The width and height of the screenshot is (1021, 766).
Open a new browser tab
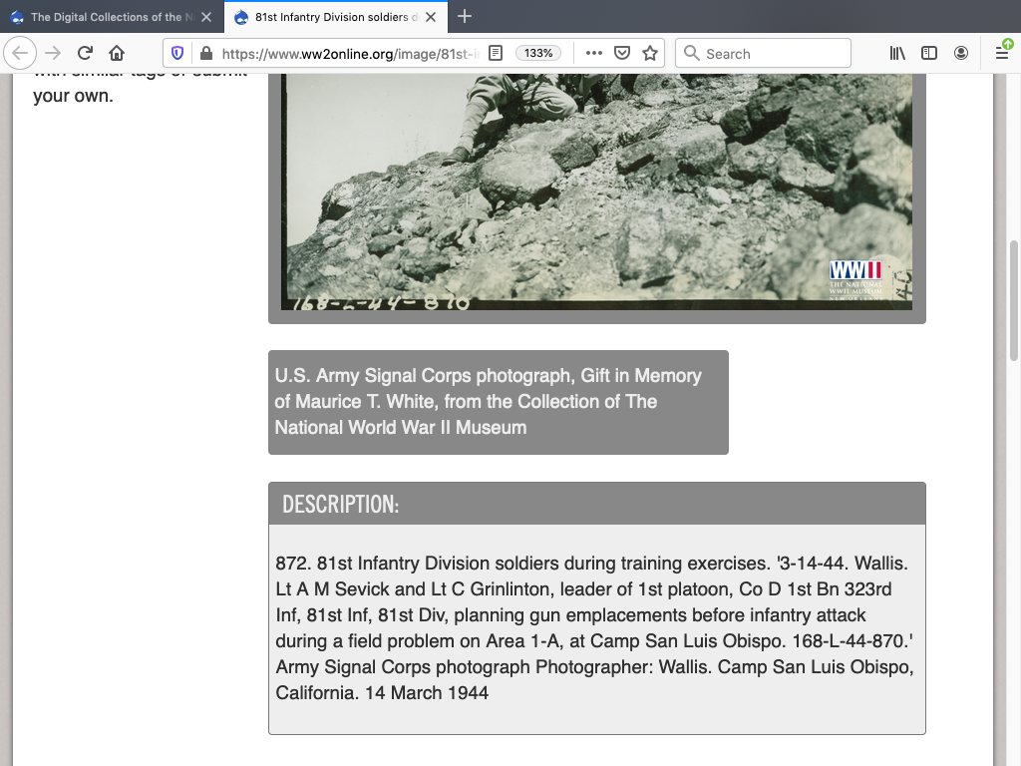click(x=465, y=17)
